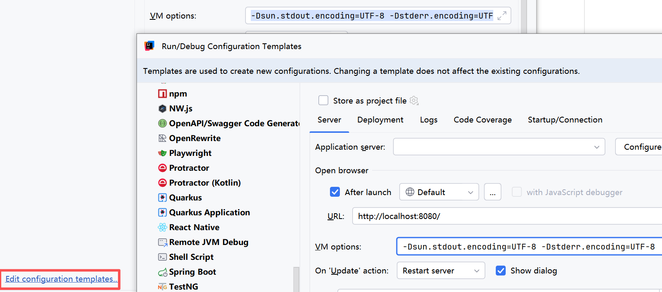Open the Default browser dropdown

439,192
